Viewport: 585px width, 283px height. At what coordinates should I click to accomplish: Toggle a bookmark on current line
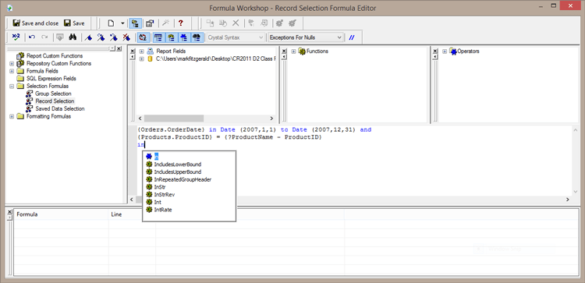[x=88, y=37]
